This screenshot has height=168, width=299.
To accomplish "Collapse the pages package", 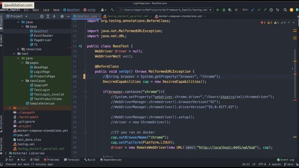I will pos(22,63).
